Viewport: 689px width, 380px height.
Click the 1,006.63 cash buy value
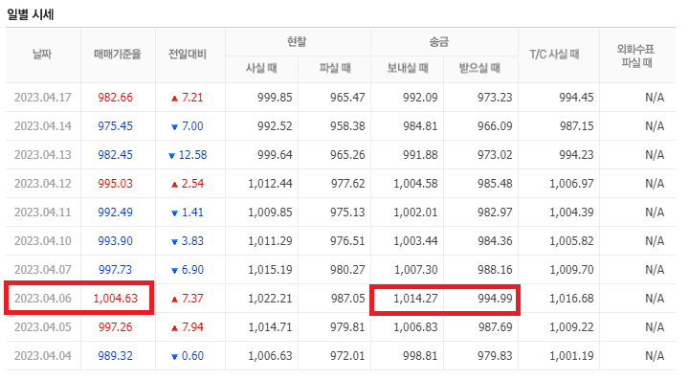(270, 356)
